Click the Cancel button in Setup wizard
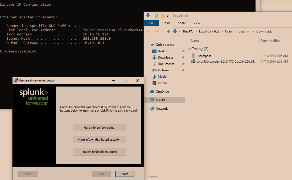The width and height of the screenshot is (292, 180). click(x=28, y=174)
